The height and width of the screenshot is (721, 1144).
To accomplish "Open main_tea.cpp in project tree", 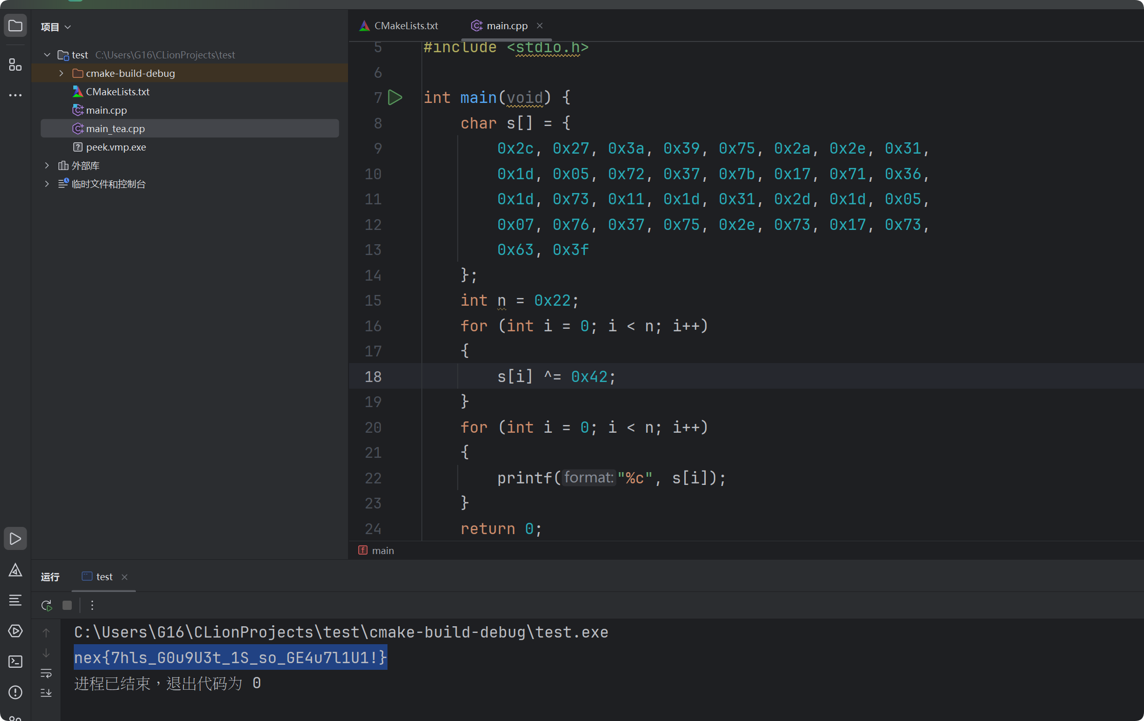I will click(x=115, y=129).
